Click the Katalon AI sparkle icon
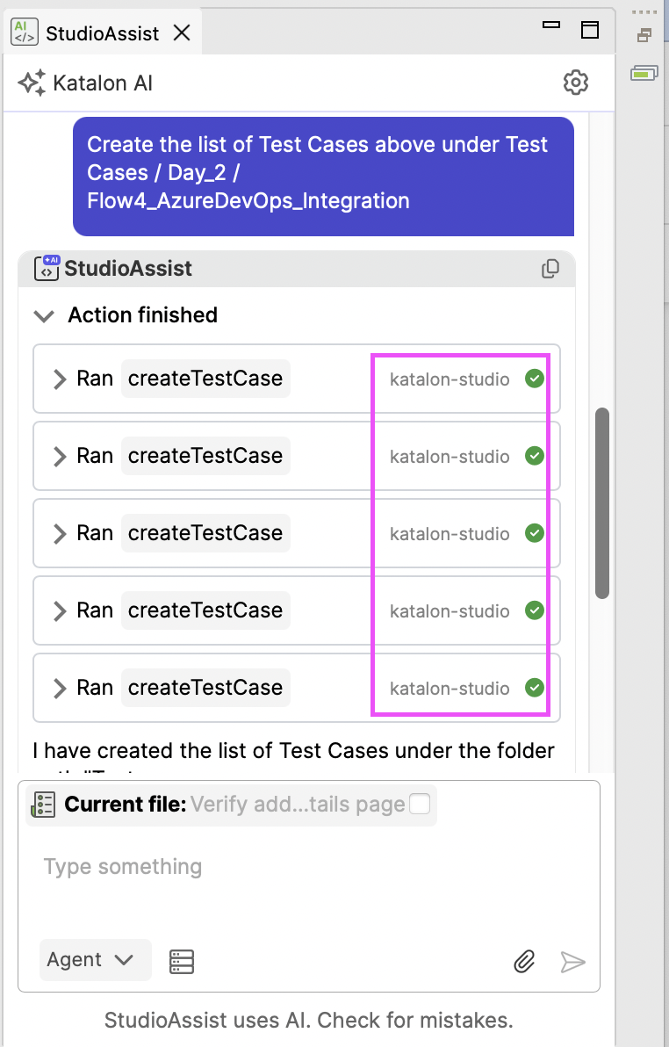The height and width of the screenshot is (1047, 669). point(32,83)
